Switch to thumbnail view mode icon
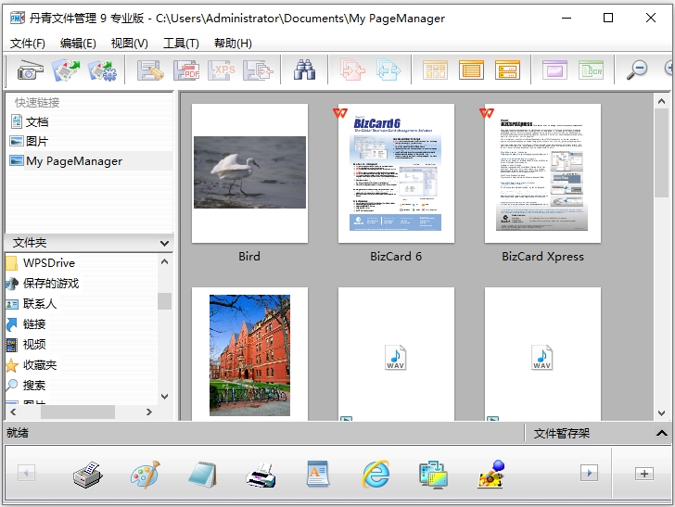The width and height of the screenshot is (675, 507). [435, 70]
